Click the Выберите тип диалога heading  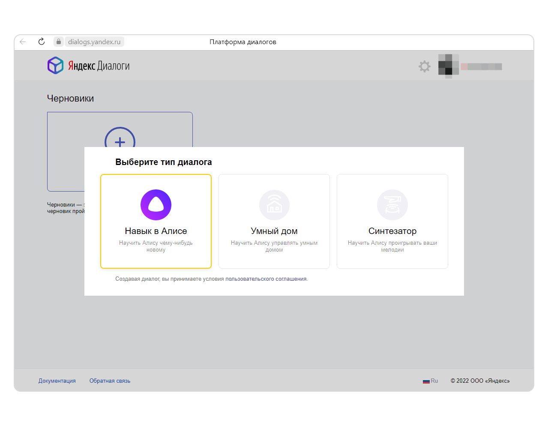[x=164, y=162]
